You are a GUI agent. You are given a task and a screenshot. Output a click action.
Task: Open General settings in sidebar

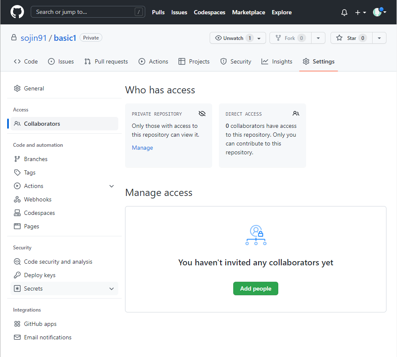[64, 88]
